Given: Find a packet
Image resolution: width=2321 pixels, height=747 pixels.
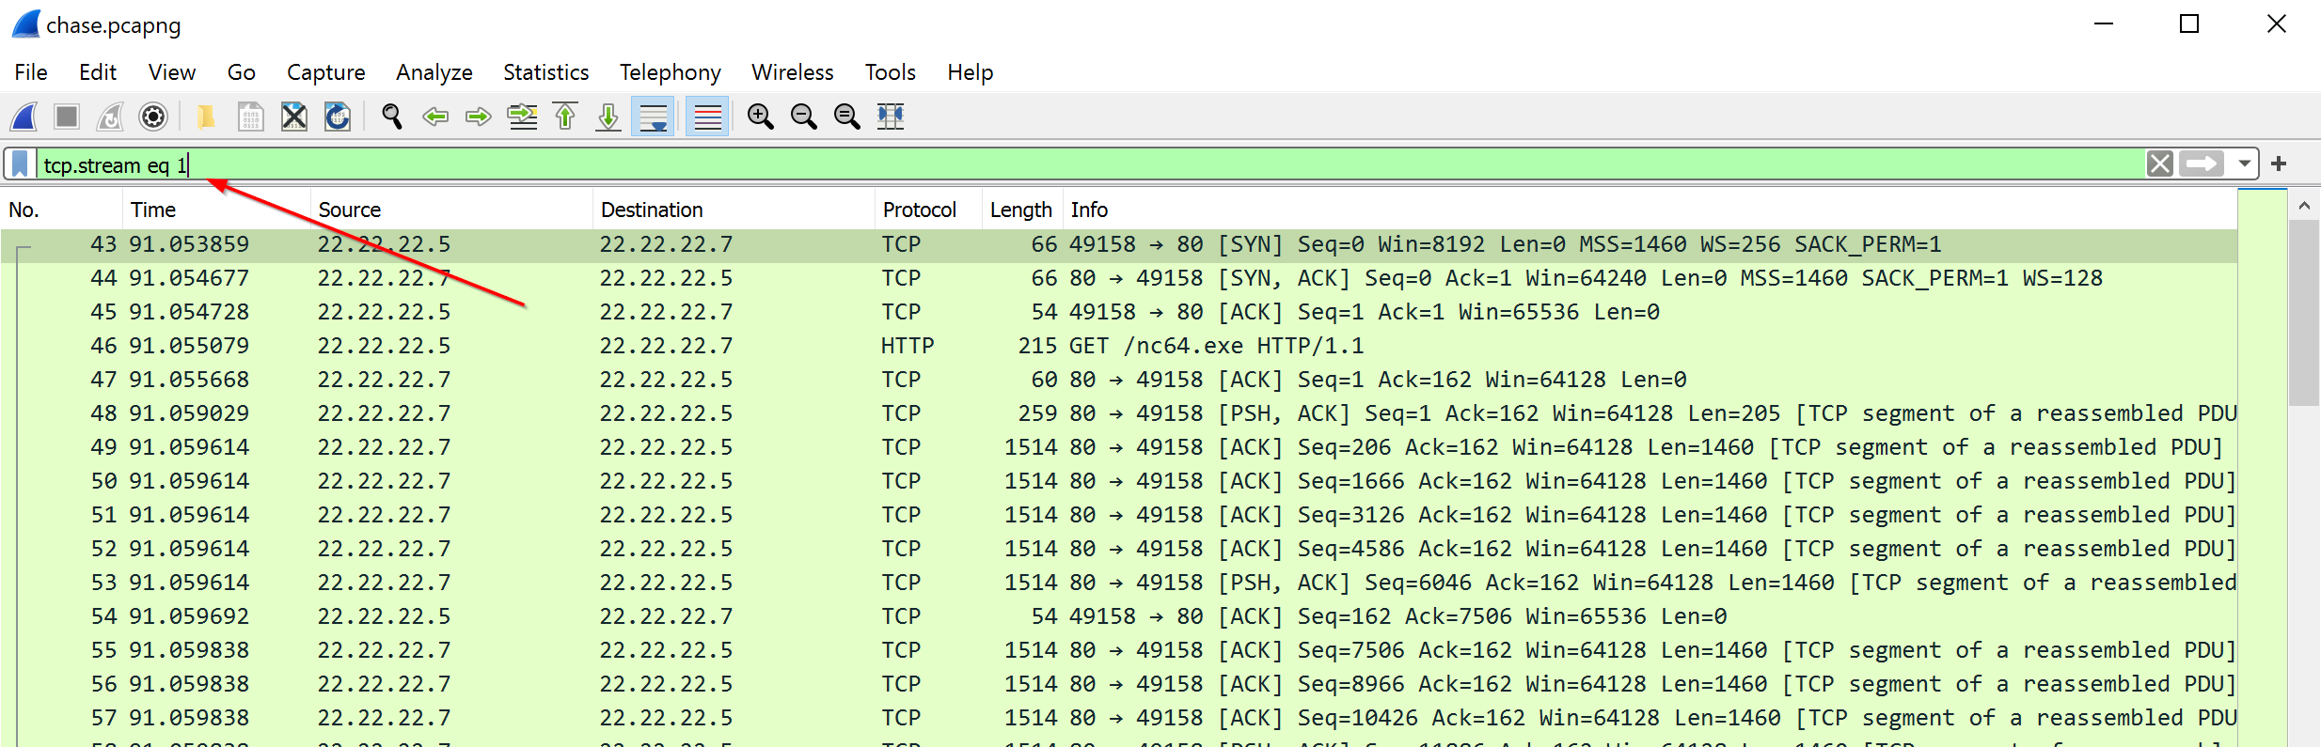Looking at the screenshot, I should pyautogui.click(x=392, y=117).
